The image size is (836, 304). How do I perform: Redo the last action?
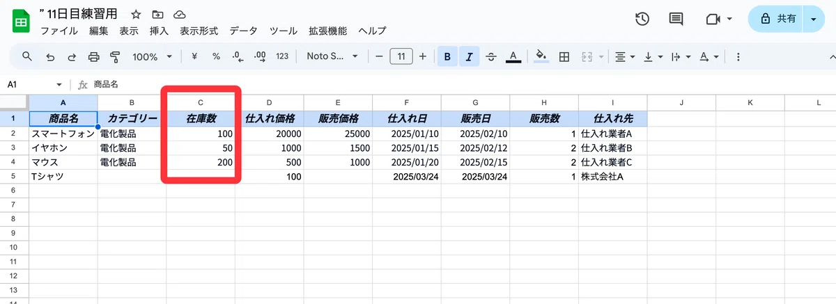[72, 56]
